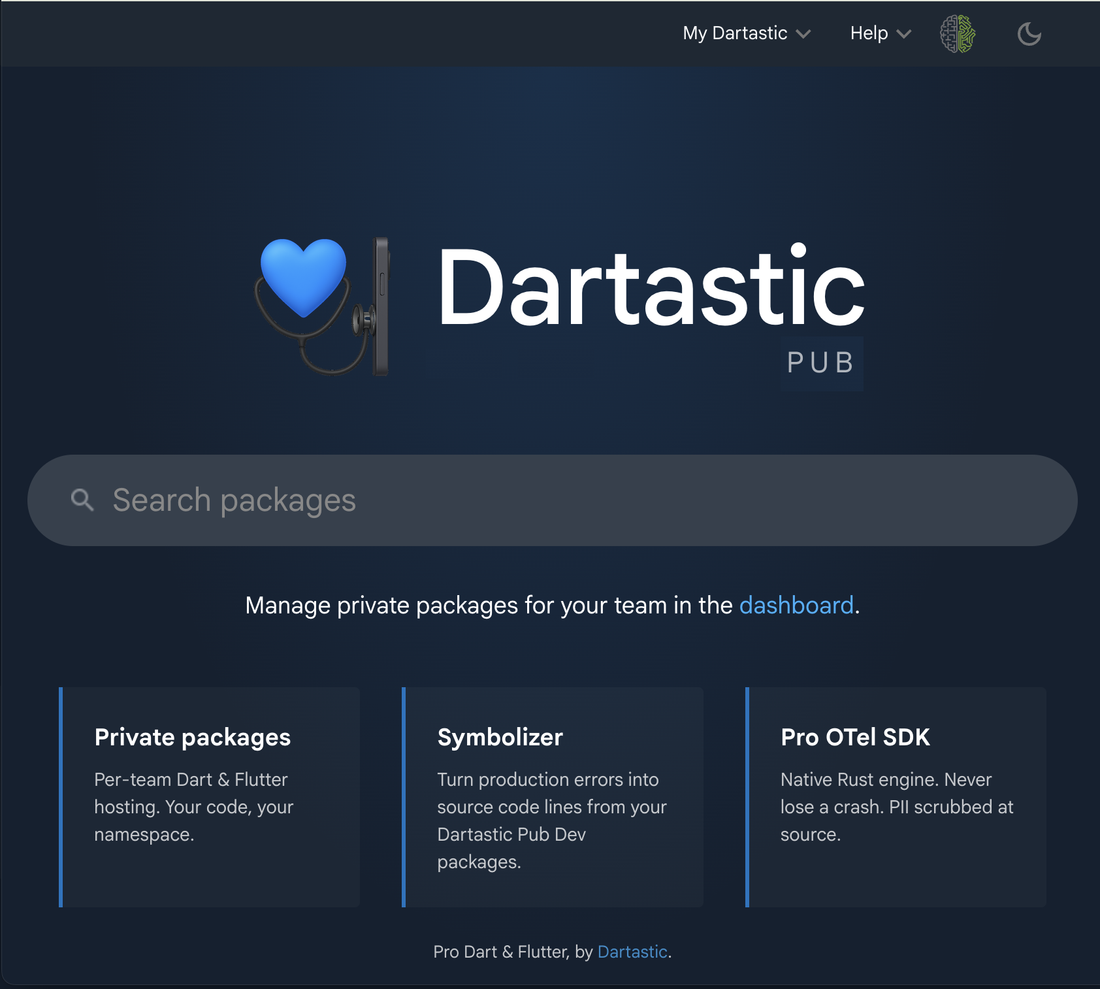The image size is (1100, 989).
Task: Click the heart stethoscope Dartastic logo
Action: pyautogui.click(x=322, y=306)
